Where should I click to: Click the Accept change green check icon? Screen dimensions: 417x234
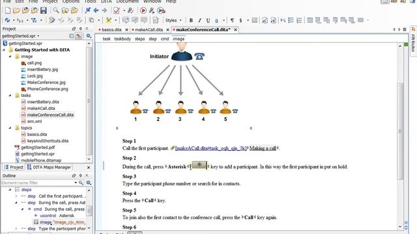(61, 20)
